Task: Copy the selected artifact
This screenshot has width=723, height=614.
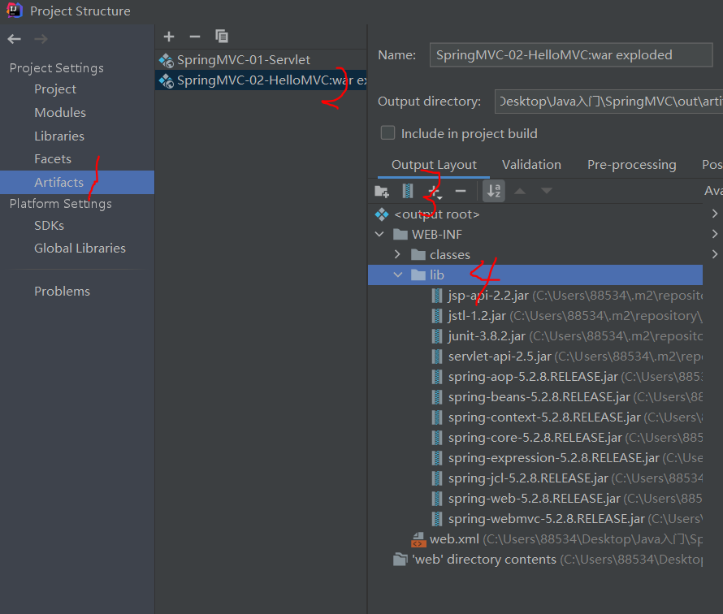Action: [x=222, y=37]
